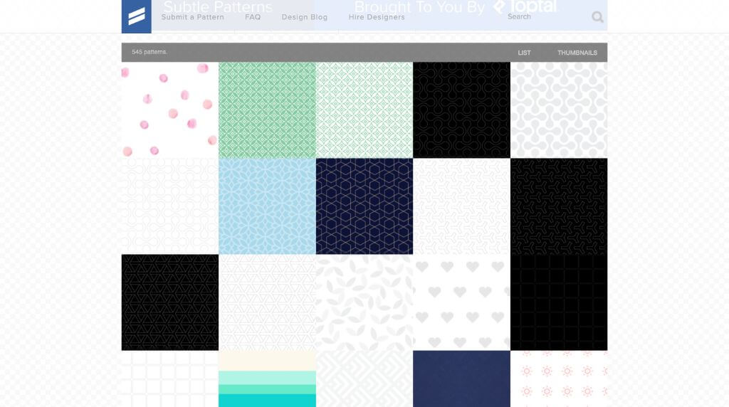The width and height of the screenshot is (729, 407).
Task: Choose the solid navy blue textured pattern
Action: [x=461, y=379]
